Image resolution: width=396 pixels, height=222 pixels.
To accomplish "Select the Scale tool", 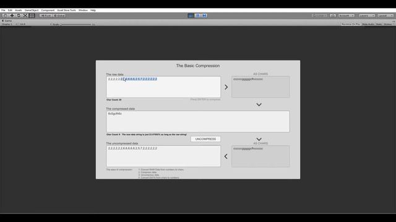I will click(25, 15).
